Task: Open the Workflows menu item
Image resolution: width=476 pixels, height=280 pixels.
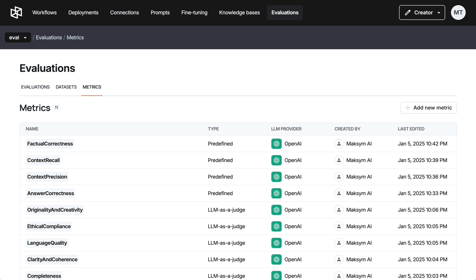Action: pyautogui.click(x=45, y=12)
